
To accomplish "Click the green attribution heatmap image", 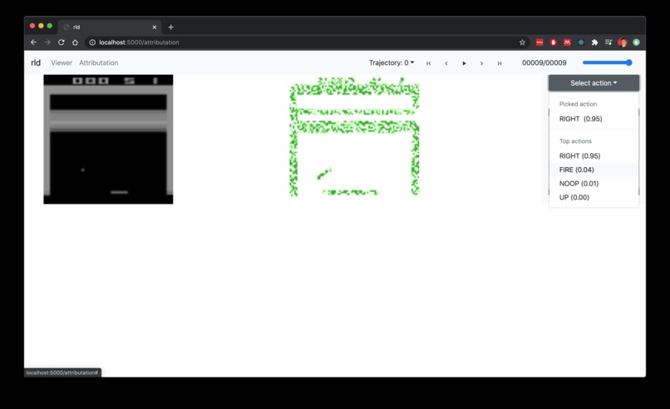I will [354, 137].
